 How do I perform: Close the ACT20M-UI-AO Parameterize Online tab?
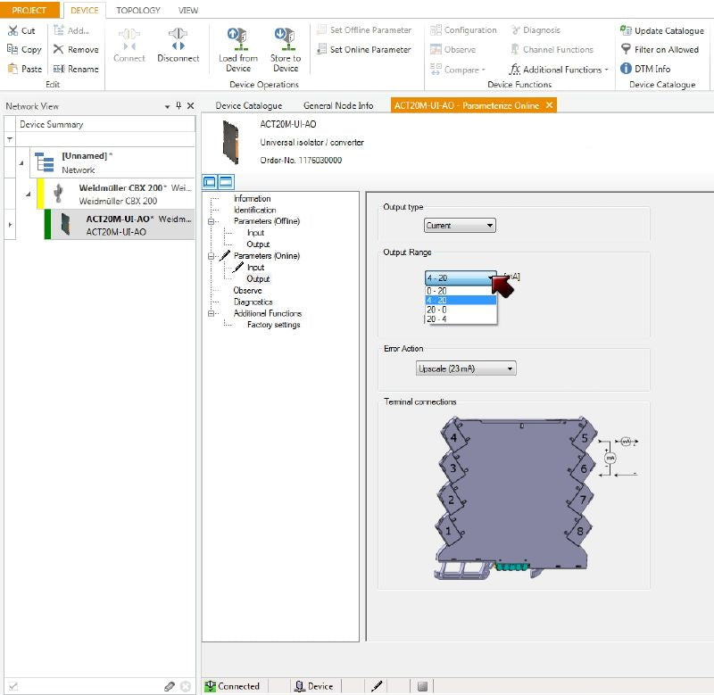[x=550, y=105]
